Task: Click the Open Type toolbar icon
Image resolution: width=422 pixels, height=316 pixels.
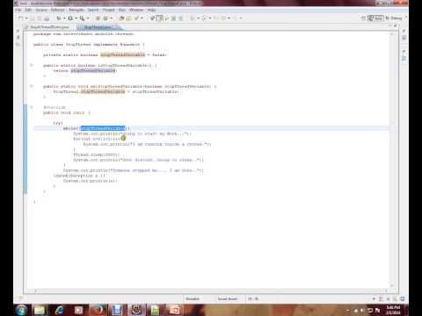Action: 121,18
